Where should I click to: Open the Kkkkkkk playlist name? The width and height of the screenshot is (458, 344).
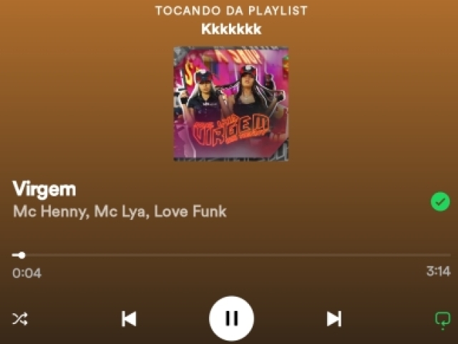coord(231,29)
